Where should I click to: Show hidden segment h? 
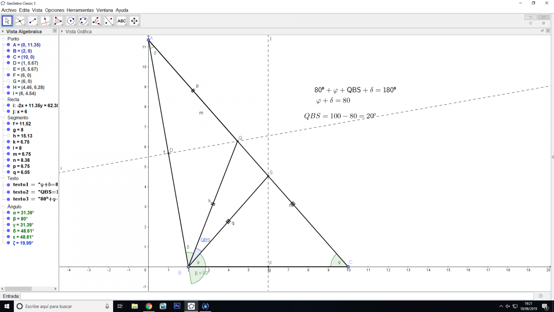(x=8, y=136)
